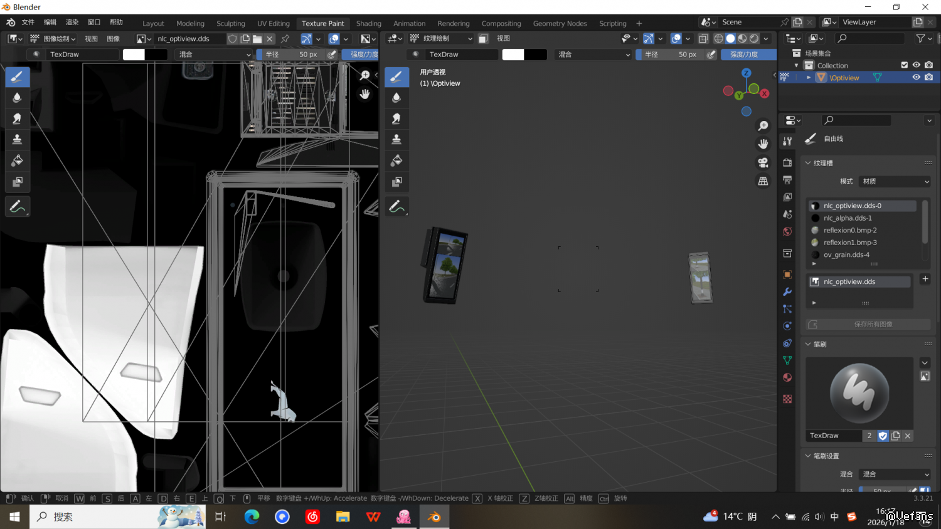941x529 pixels.
Task: Select the Smear tool in image editor
Action: 17,118
